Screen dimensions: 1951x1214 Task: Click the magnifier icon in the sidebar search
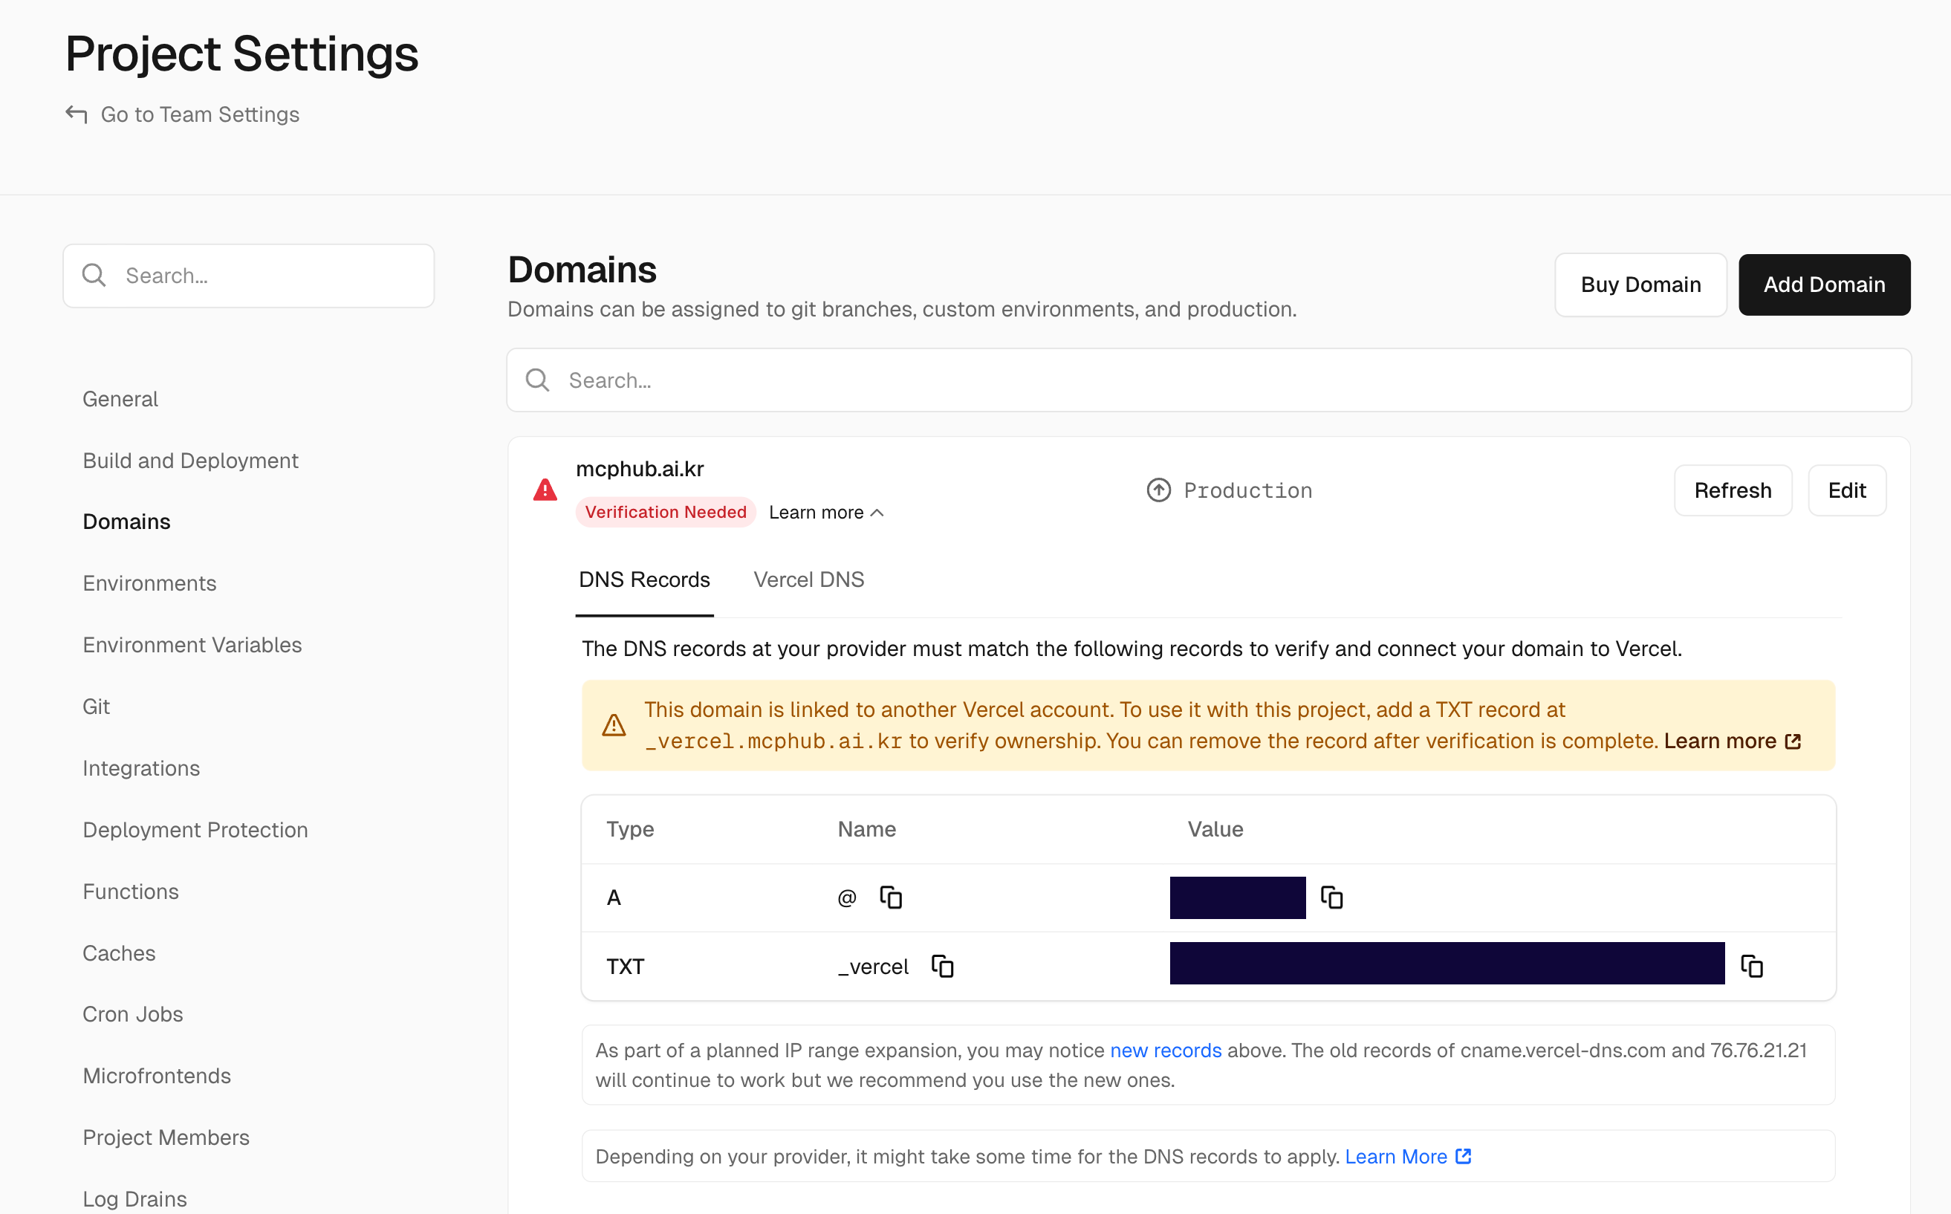94,276
